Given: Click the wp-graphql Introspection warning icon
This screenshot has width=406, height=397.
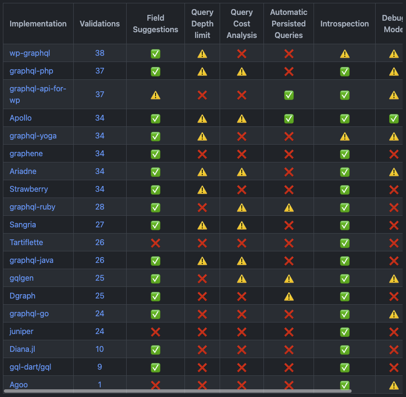Looking at the screenshot, I should [345, 54].
